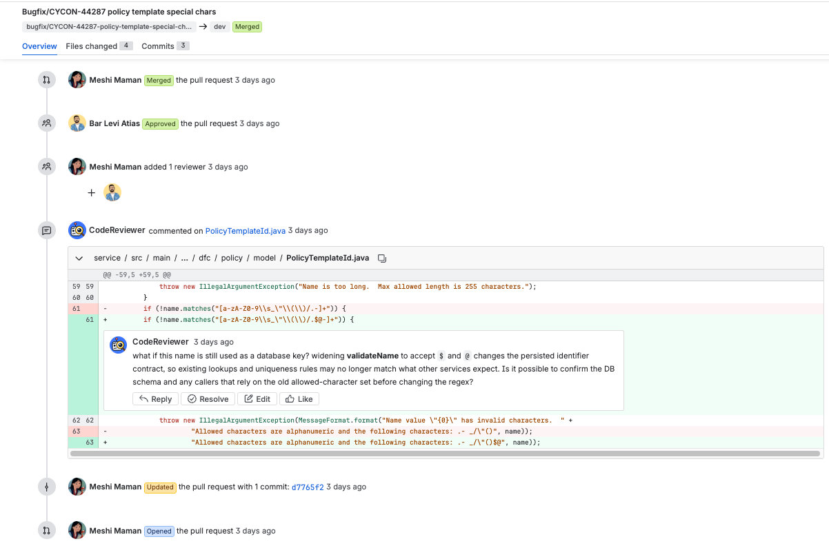Click the Commits count badge 3
This screenshot has height=548, width=829.
183,46
